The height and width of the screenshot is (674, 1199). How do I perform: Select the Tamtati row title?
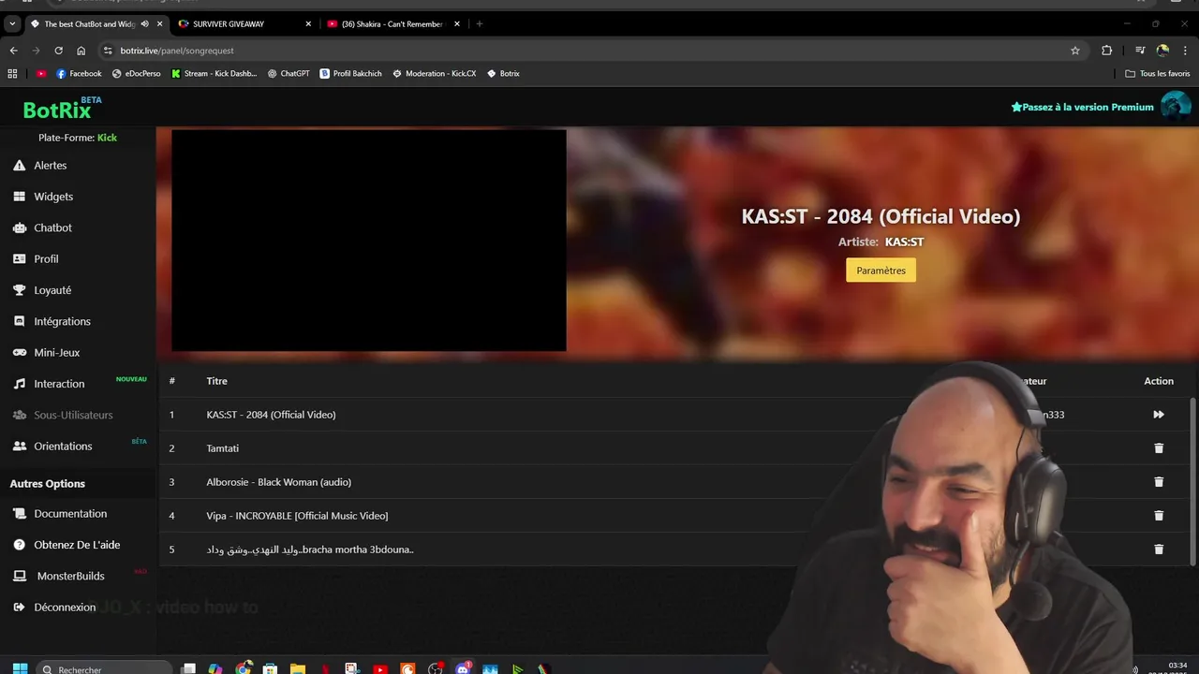coord(223,448)
